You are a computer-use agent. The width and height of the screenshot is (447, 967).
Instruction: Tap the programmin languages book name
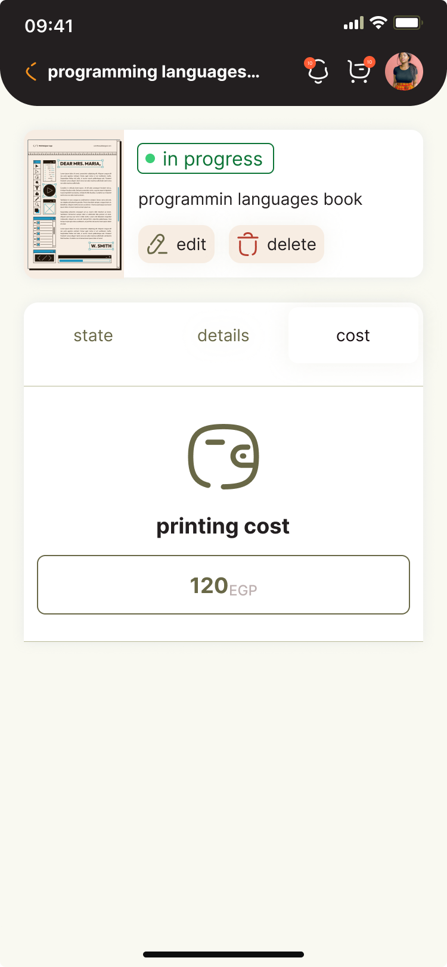pyautogui.click(x=250, y=199)
